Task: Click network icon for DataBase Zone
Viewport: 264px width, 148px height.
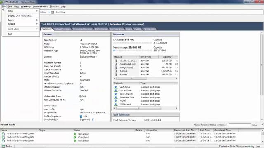Action: 116,97
